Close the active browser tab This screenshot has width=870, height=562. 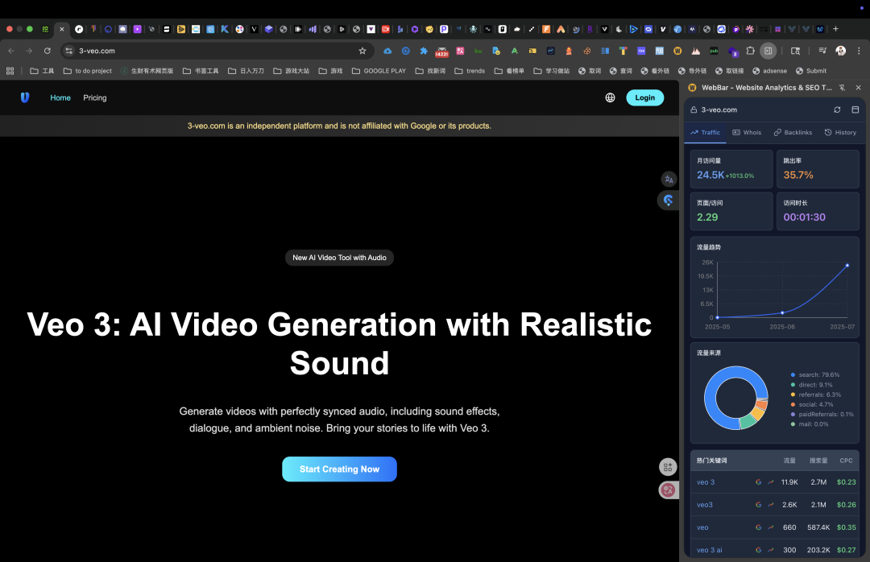61,29
